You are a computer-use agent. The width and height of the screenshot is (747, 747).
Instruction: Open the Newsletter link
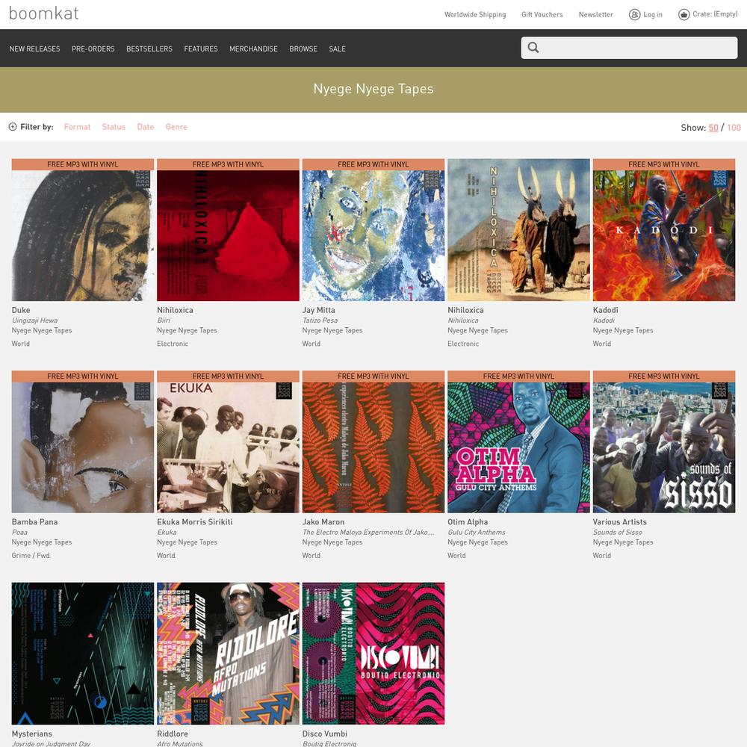[595, 15]
